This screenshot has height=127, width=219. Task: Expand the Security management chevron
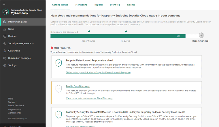click(33, 44)
